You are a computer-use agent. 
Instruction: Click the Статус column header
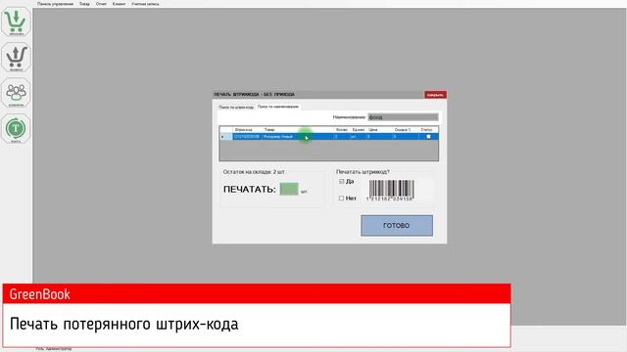point(428,130)
